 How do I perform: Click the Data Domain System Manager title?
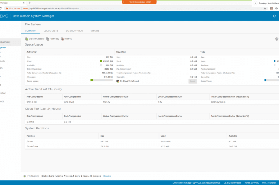[33, 16]
